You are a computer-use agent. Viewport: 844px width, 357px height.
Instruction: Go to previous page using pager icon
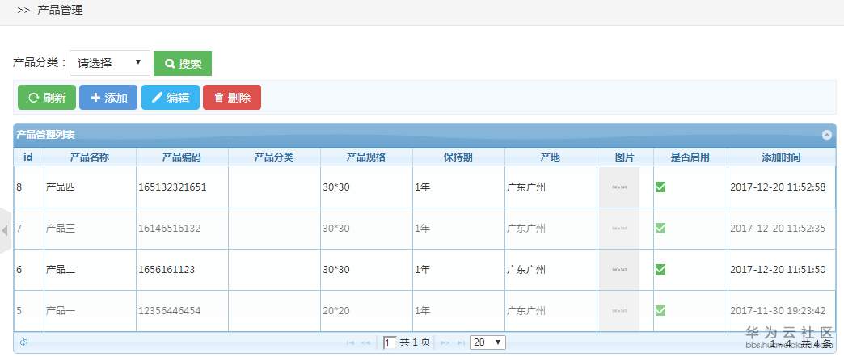point(365,343)
